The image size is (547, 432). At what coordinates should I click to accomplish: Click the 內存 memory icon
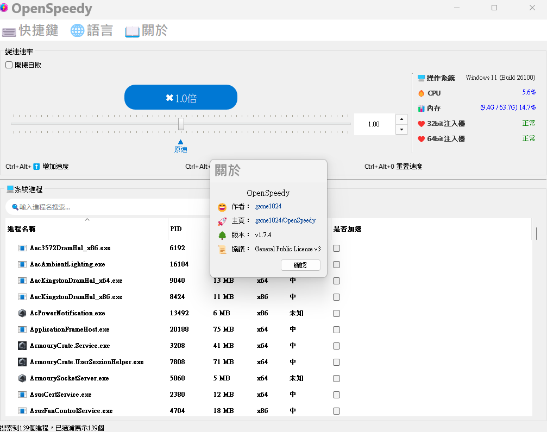[x=421, y=109]
